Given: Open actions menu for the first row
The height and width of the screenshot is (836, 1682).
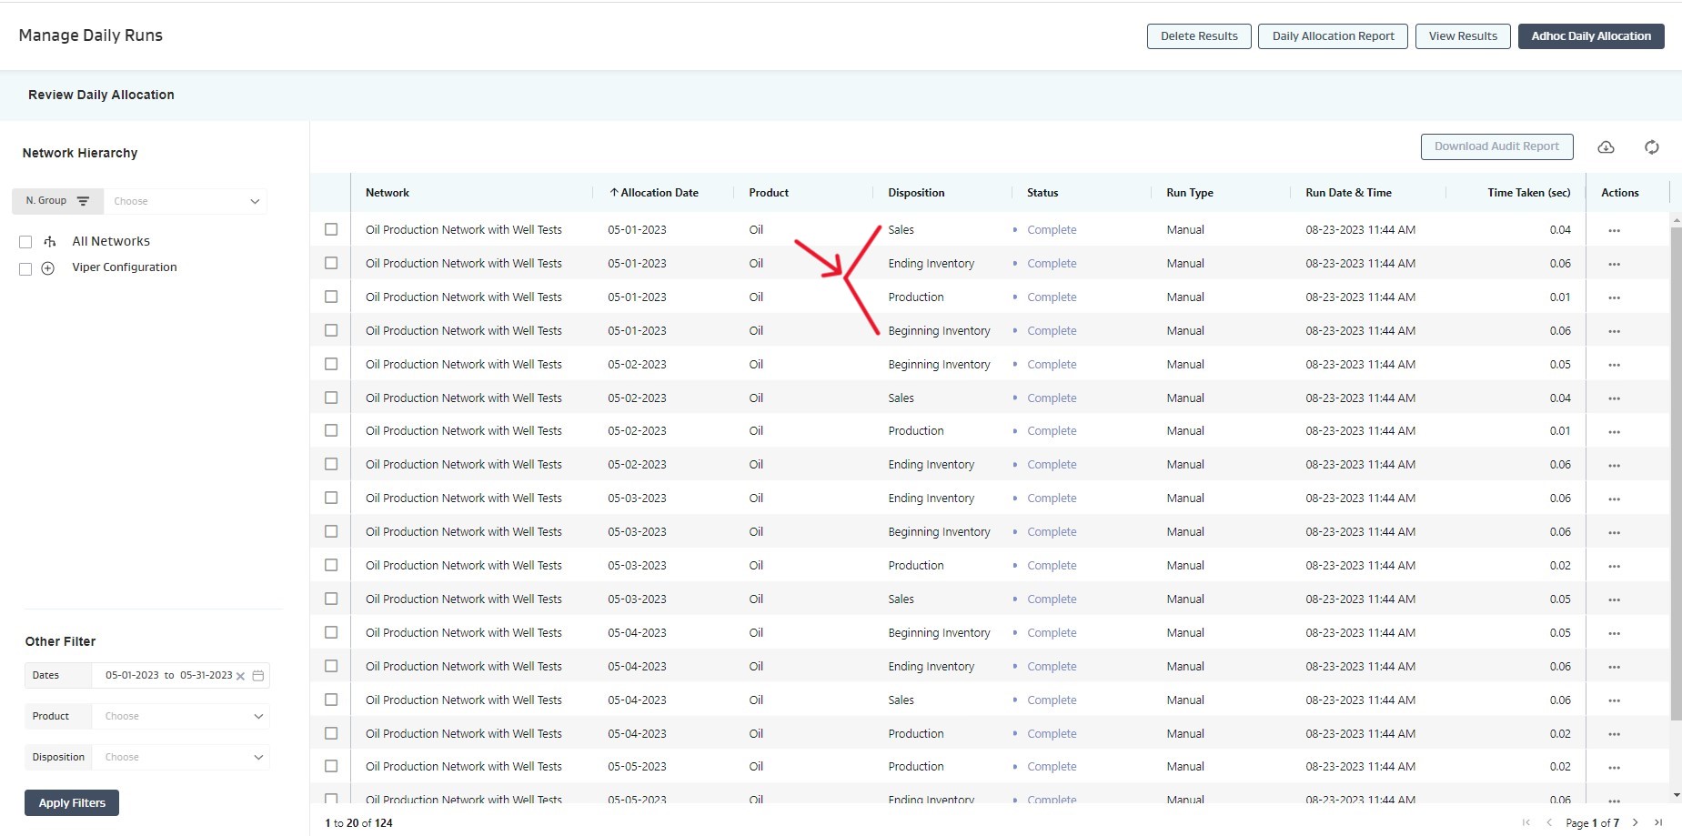Looking at the screenshot, I should pyautogui.click(x=1614, y=231).
